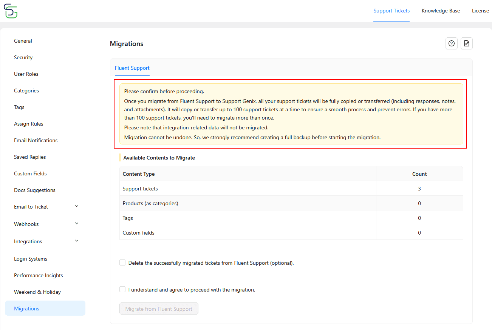Click the Tags row in contents table
This screenshot has height=330, width=492.
coord(291,218)
